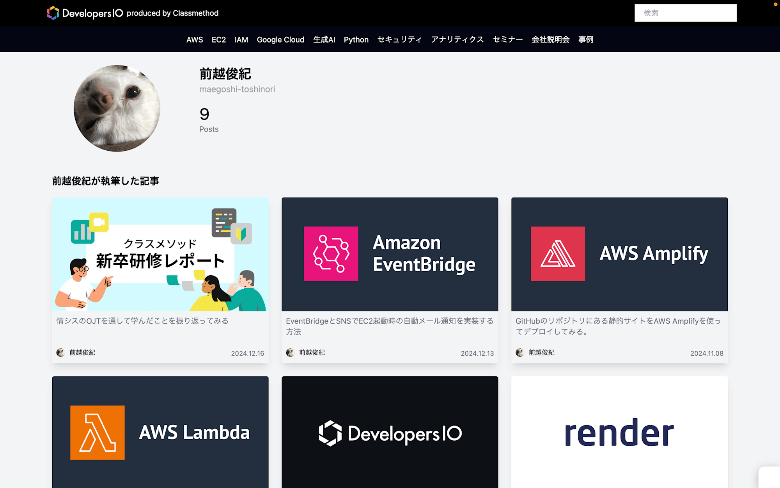Open the 新卒研修レポート article thumbnail
This screenshot has height=488, width=780.
tap(160, 254)
